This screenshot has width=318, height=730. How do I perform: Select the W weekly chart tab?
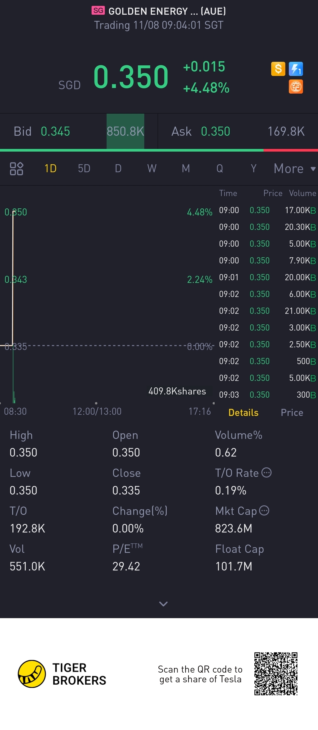point(152,169)
